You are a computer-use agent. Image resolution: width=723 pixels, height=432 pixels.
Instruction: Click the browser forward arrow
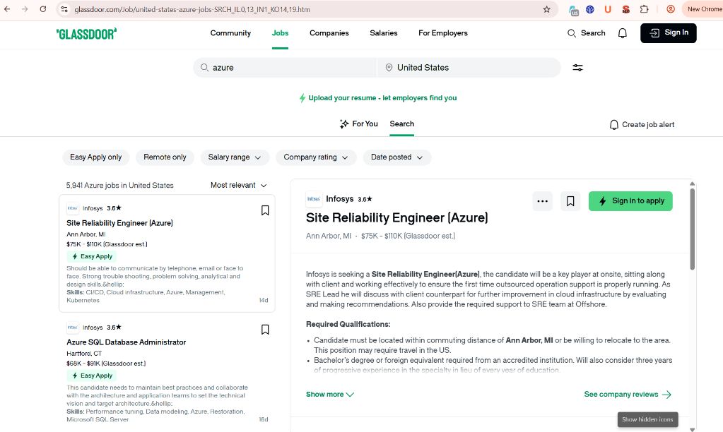click(x=25, y=9)
